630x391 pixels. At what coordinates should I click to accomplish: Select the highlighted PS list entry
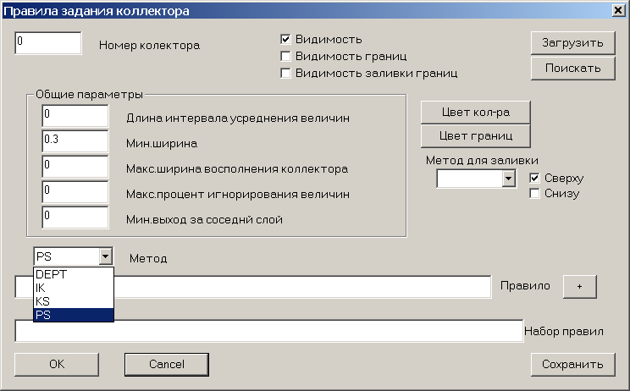click(x=74, y=315)
